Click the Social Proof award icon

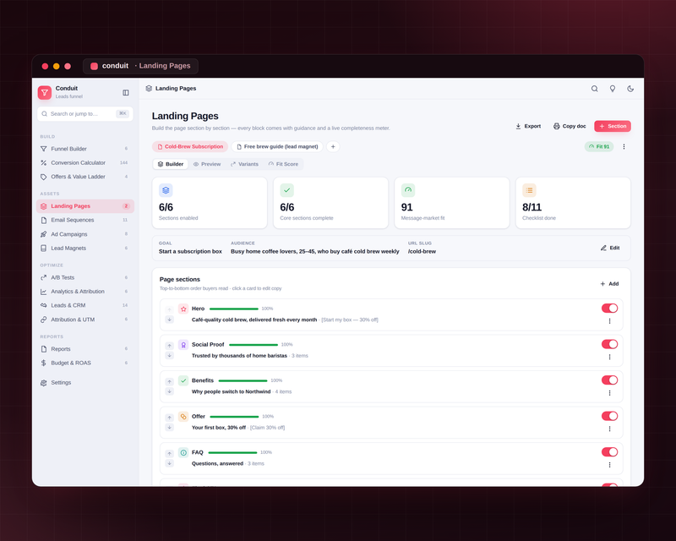coord(183,345)
